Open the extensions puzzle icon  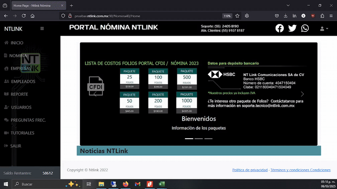pos(322,16)
